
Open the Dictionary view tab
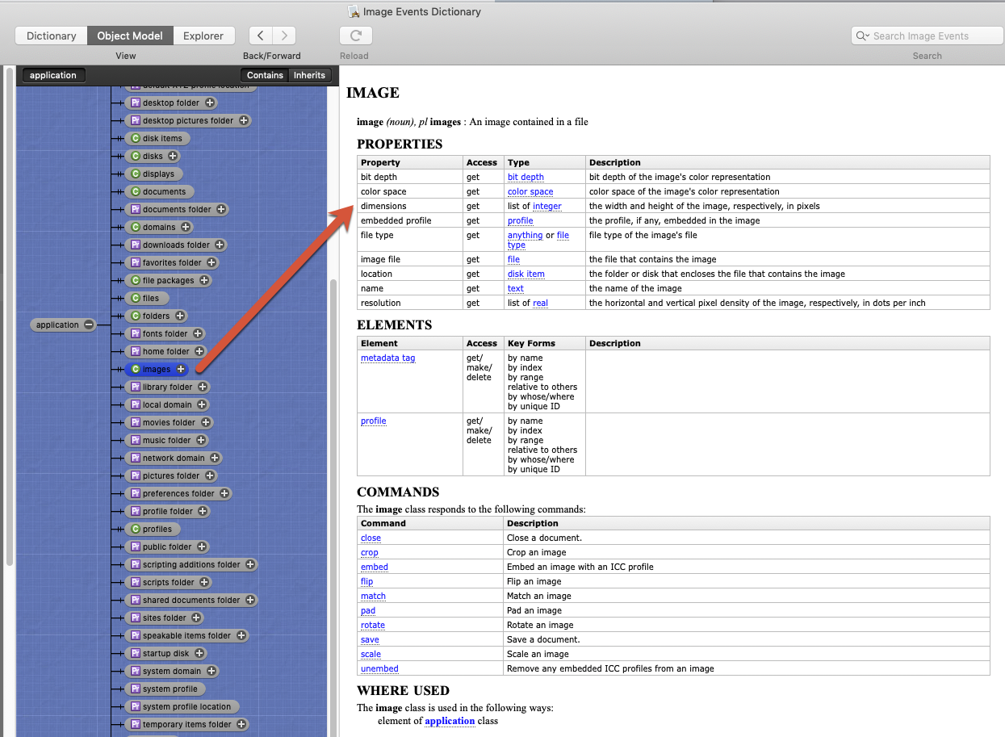(52, 36)
